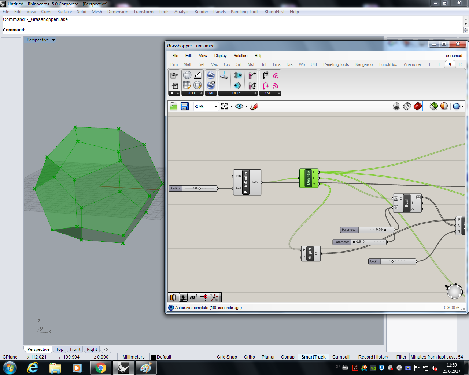The width and height of the screenshot is (469, 375).
Task: Disable preview with the no-preview cylinder icon
Action: click(x=396, y=106)
